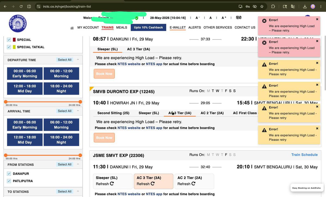This screenshot has width=326, height=197.
Task: Collapse the Departure Time filter section
Action: click(78, 60)
